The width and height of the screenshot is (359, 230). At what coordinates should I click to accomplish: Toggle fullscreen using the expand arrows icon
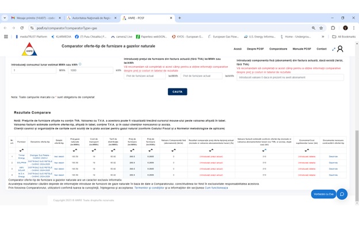[333, 49]
